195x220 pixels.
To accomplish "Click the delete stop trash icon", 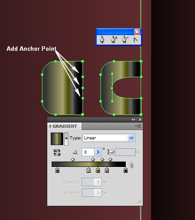I will (131, 165).
